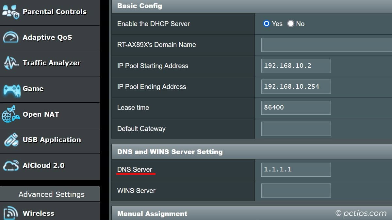
Task: Click the USB Application drive icon
Action: tap(11, 140)
